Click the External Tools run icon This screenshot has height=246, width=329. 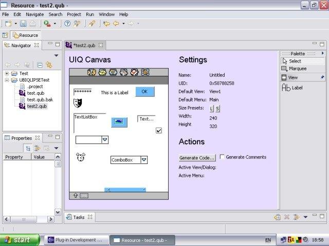tap(47, 24)
